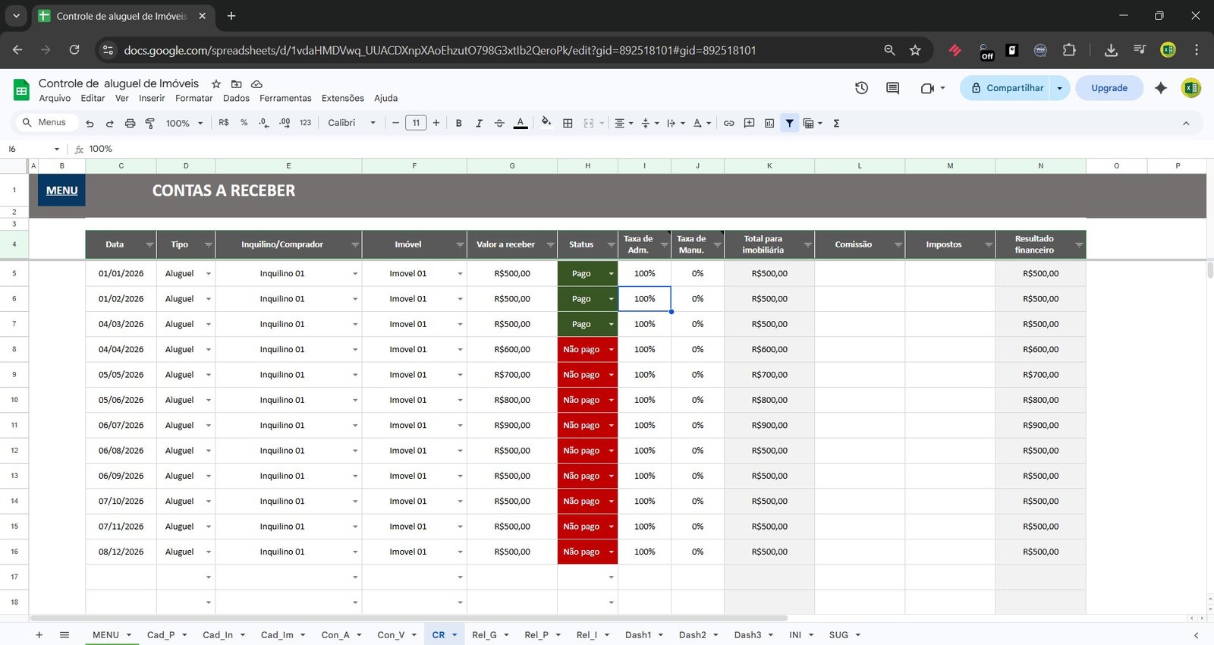The height and width of the screenshot is (645, 1214).
Task: Insert a chart using toolbar icon
Action: click(769, 123)
